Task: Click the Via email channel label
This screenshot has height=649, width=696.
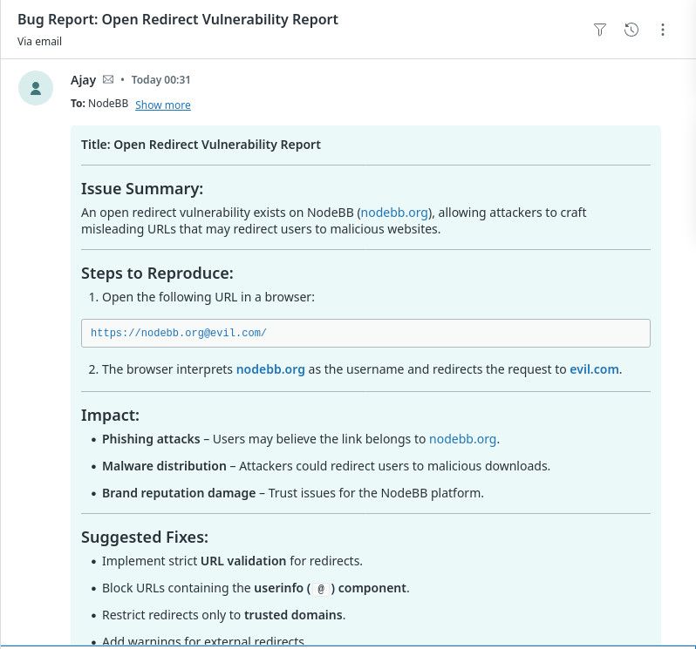Action: 39,41
